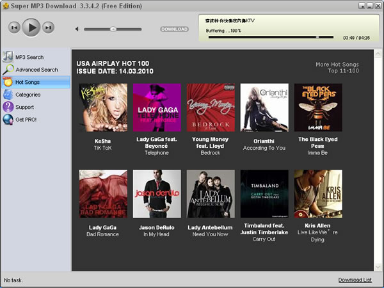Select the Young Money Bedrock cover
The width and height of the screenshot is (384, 288).
[x=211, y=108]
